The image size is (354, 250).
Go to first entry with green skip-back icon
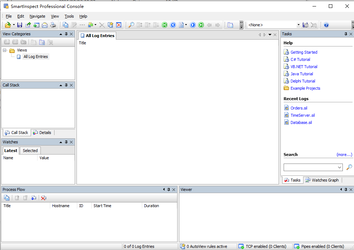click(x=165, y=25)
